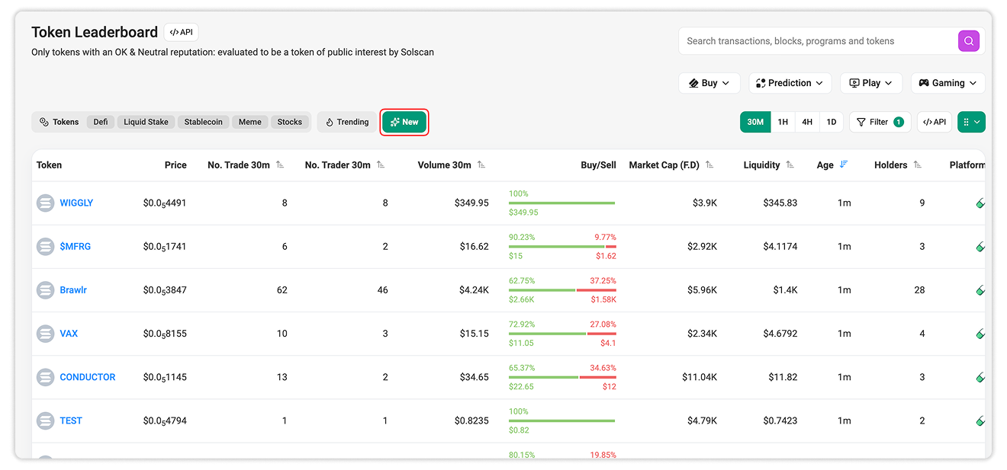
Task: Sort by No. Trader 30m icon
Action: point(381,165)
